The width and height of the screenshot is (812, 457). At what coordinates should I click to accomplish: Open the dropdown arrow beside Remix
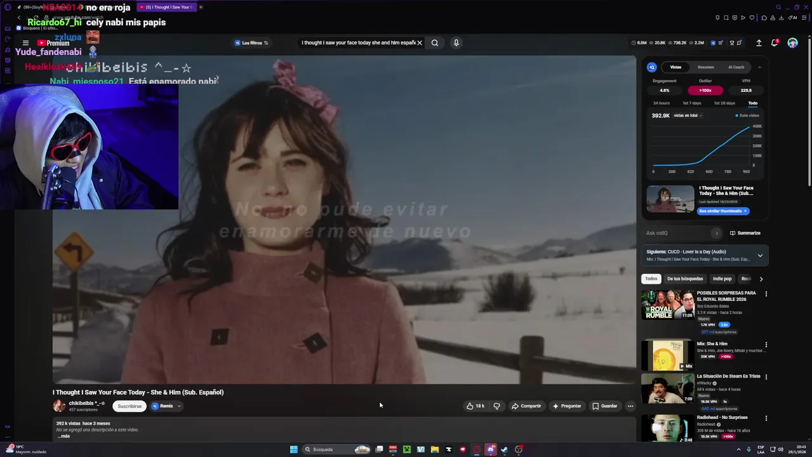click(179, 406)
